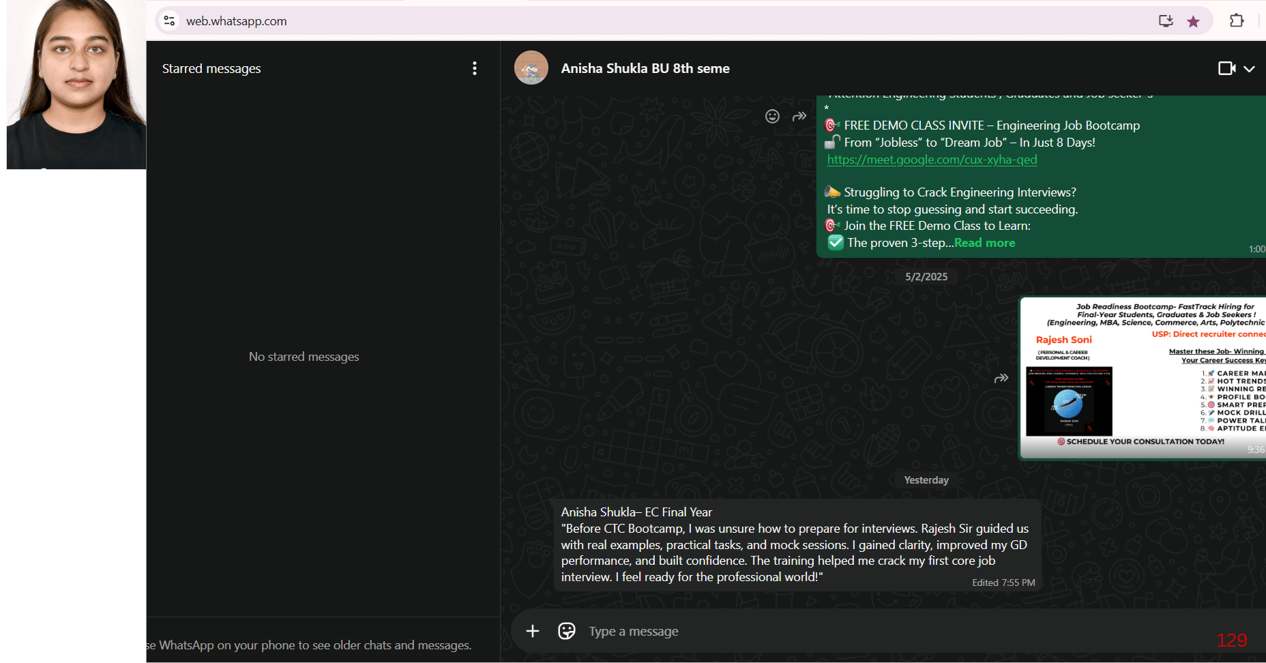Click the install app icon in address bar
Screen dimensions: 1266x663
click(1166, 21)
